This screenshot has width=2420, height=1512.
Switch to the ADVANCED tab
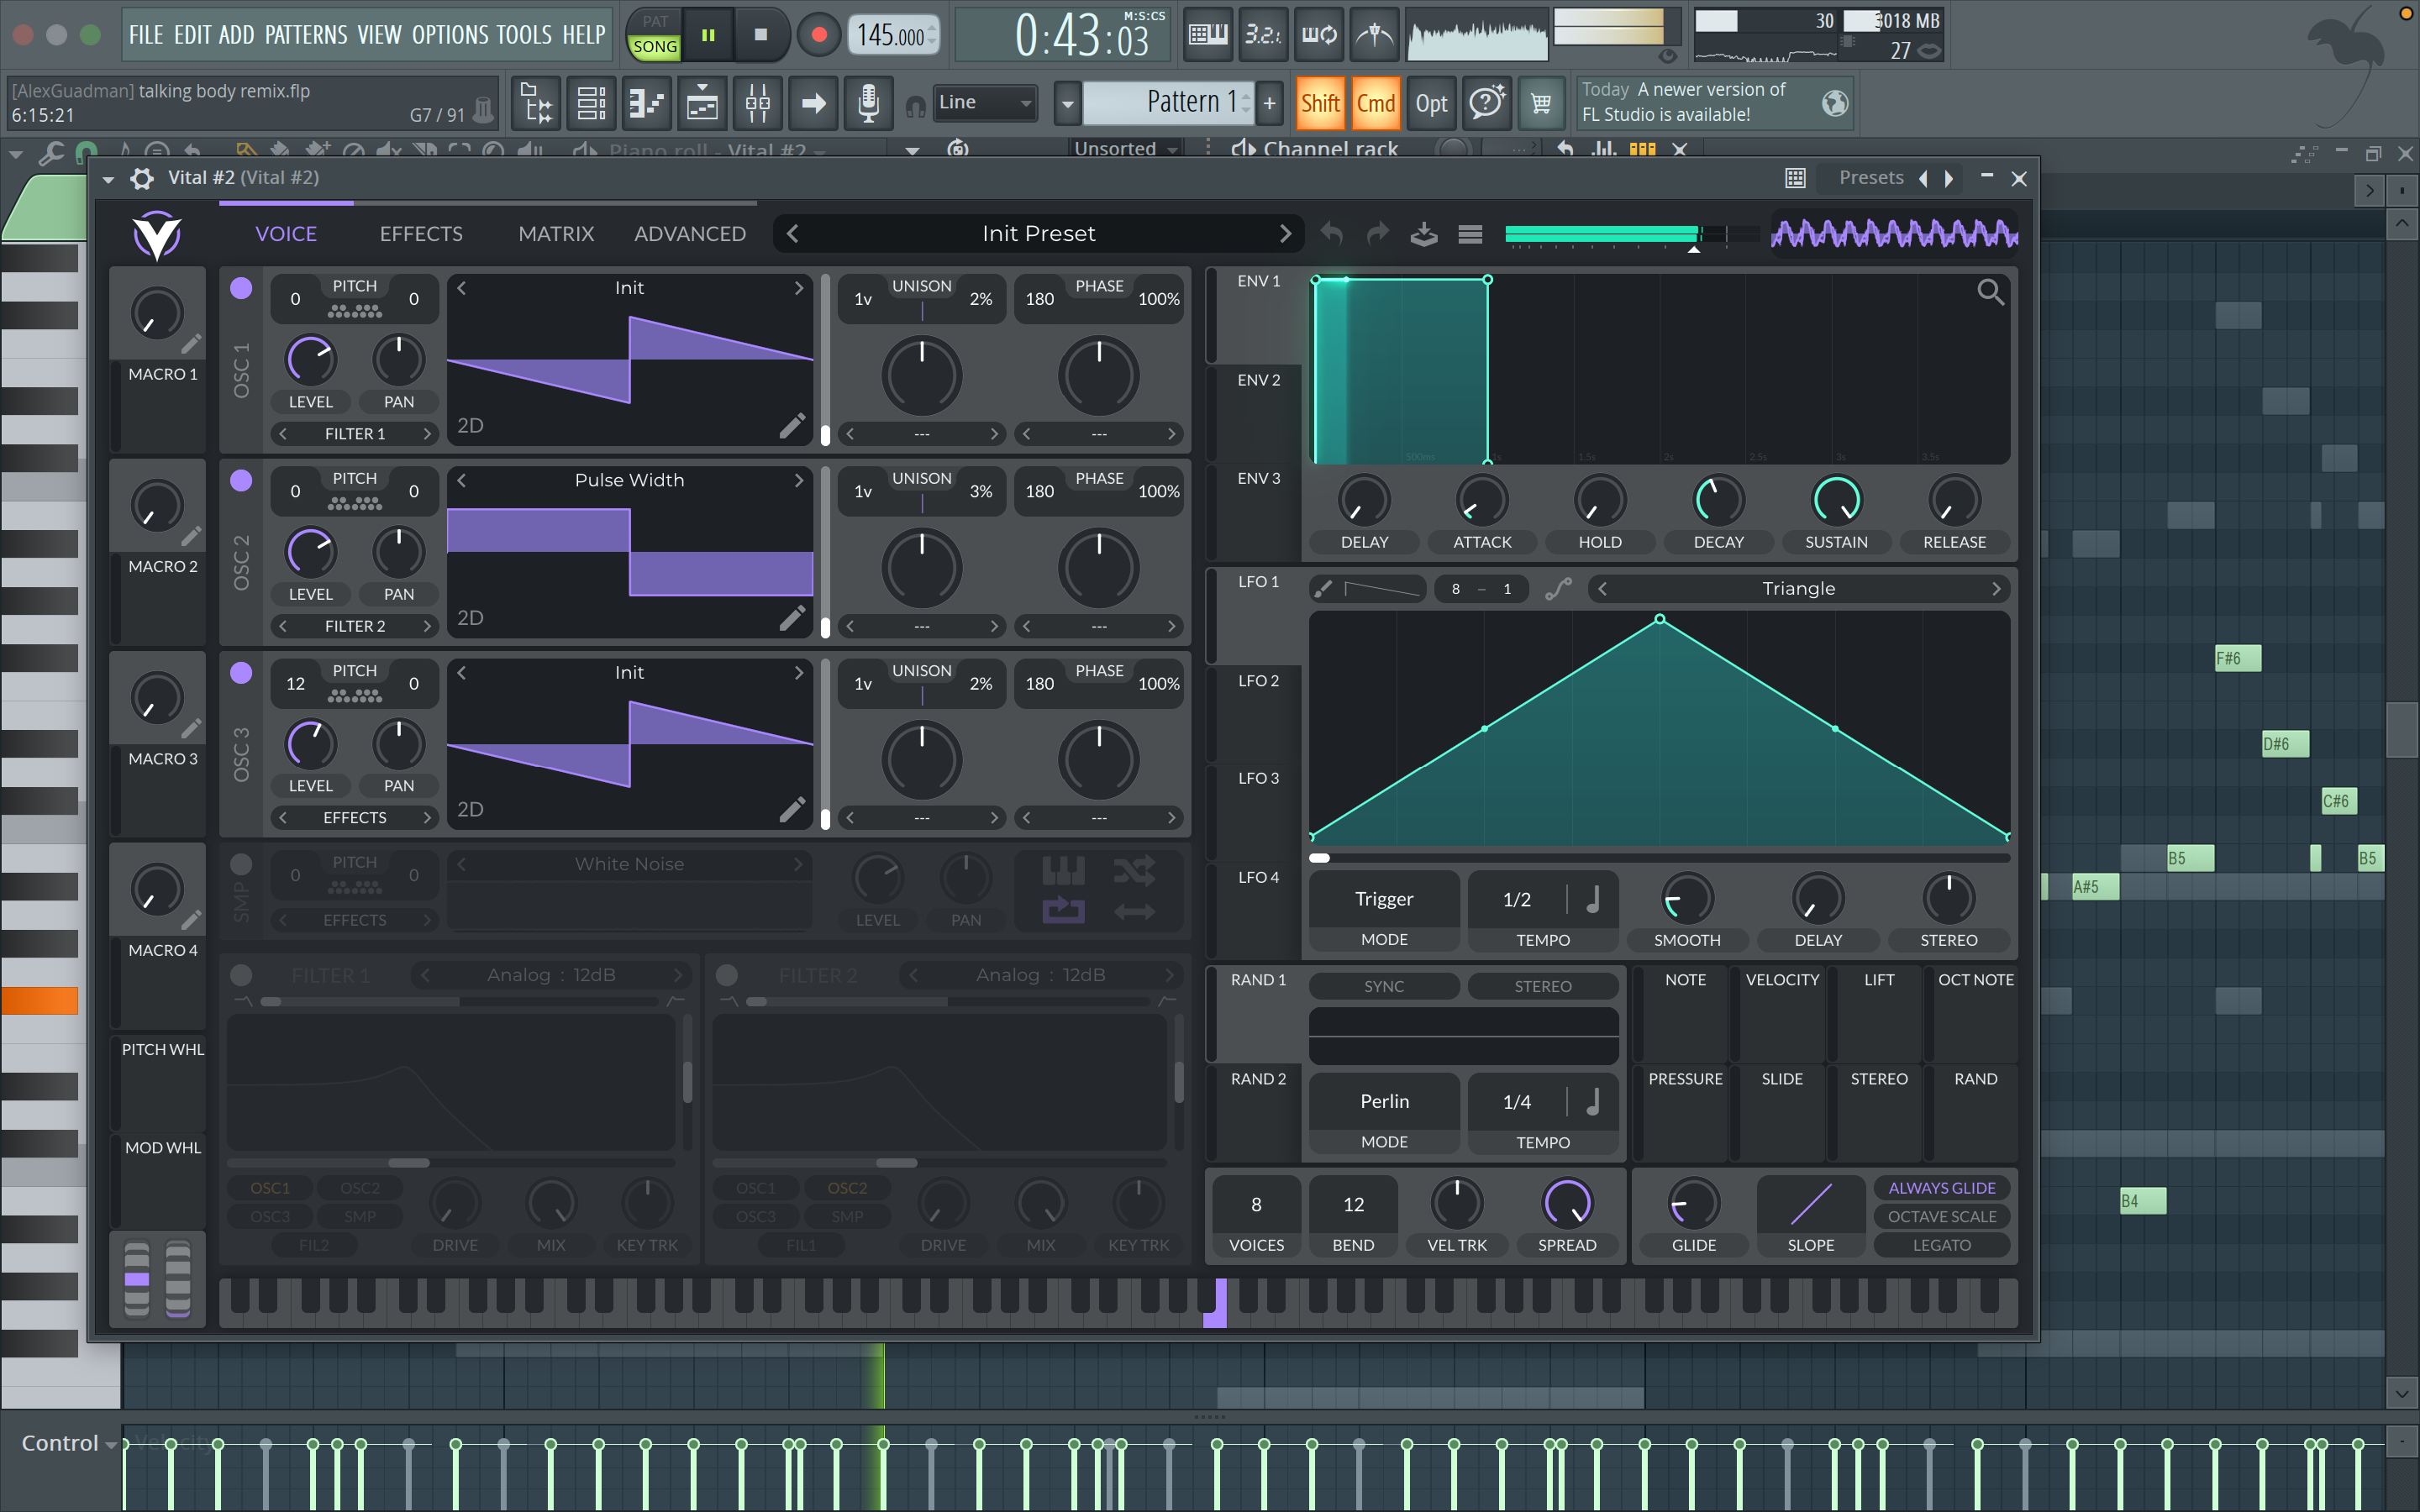tap(690, 234)
